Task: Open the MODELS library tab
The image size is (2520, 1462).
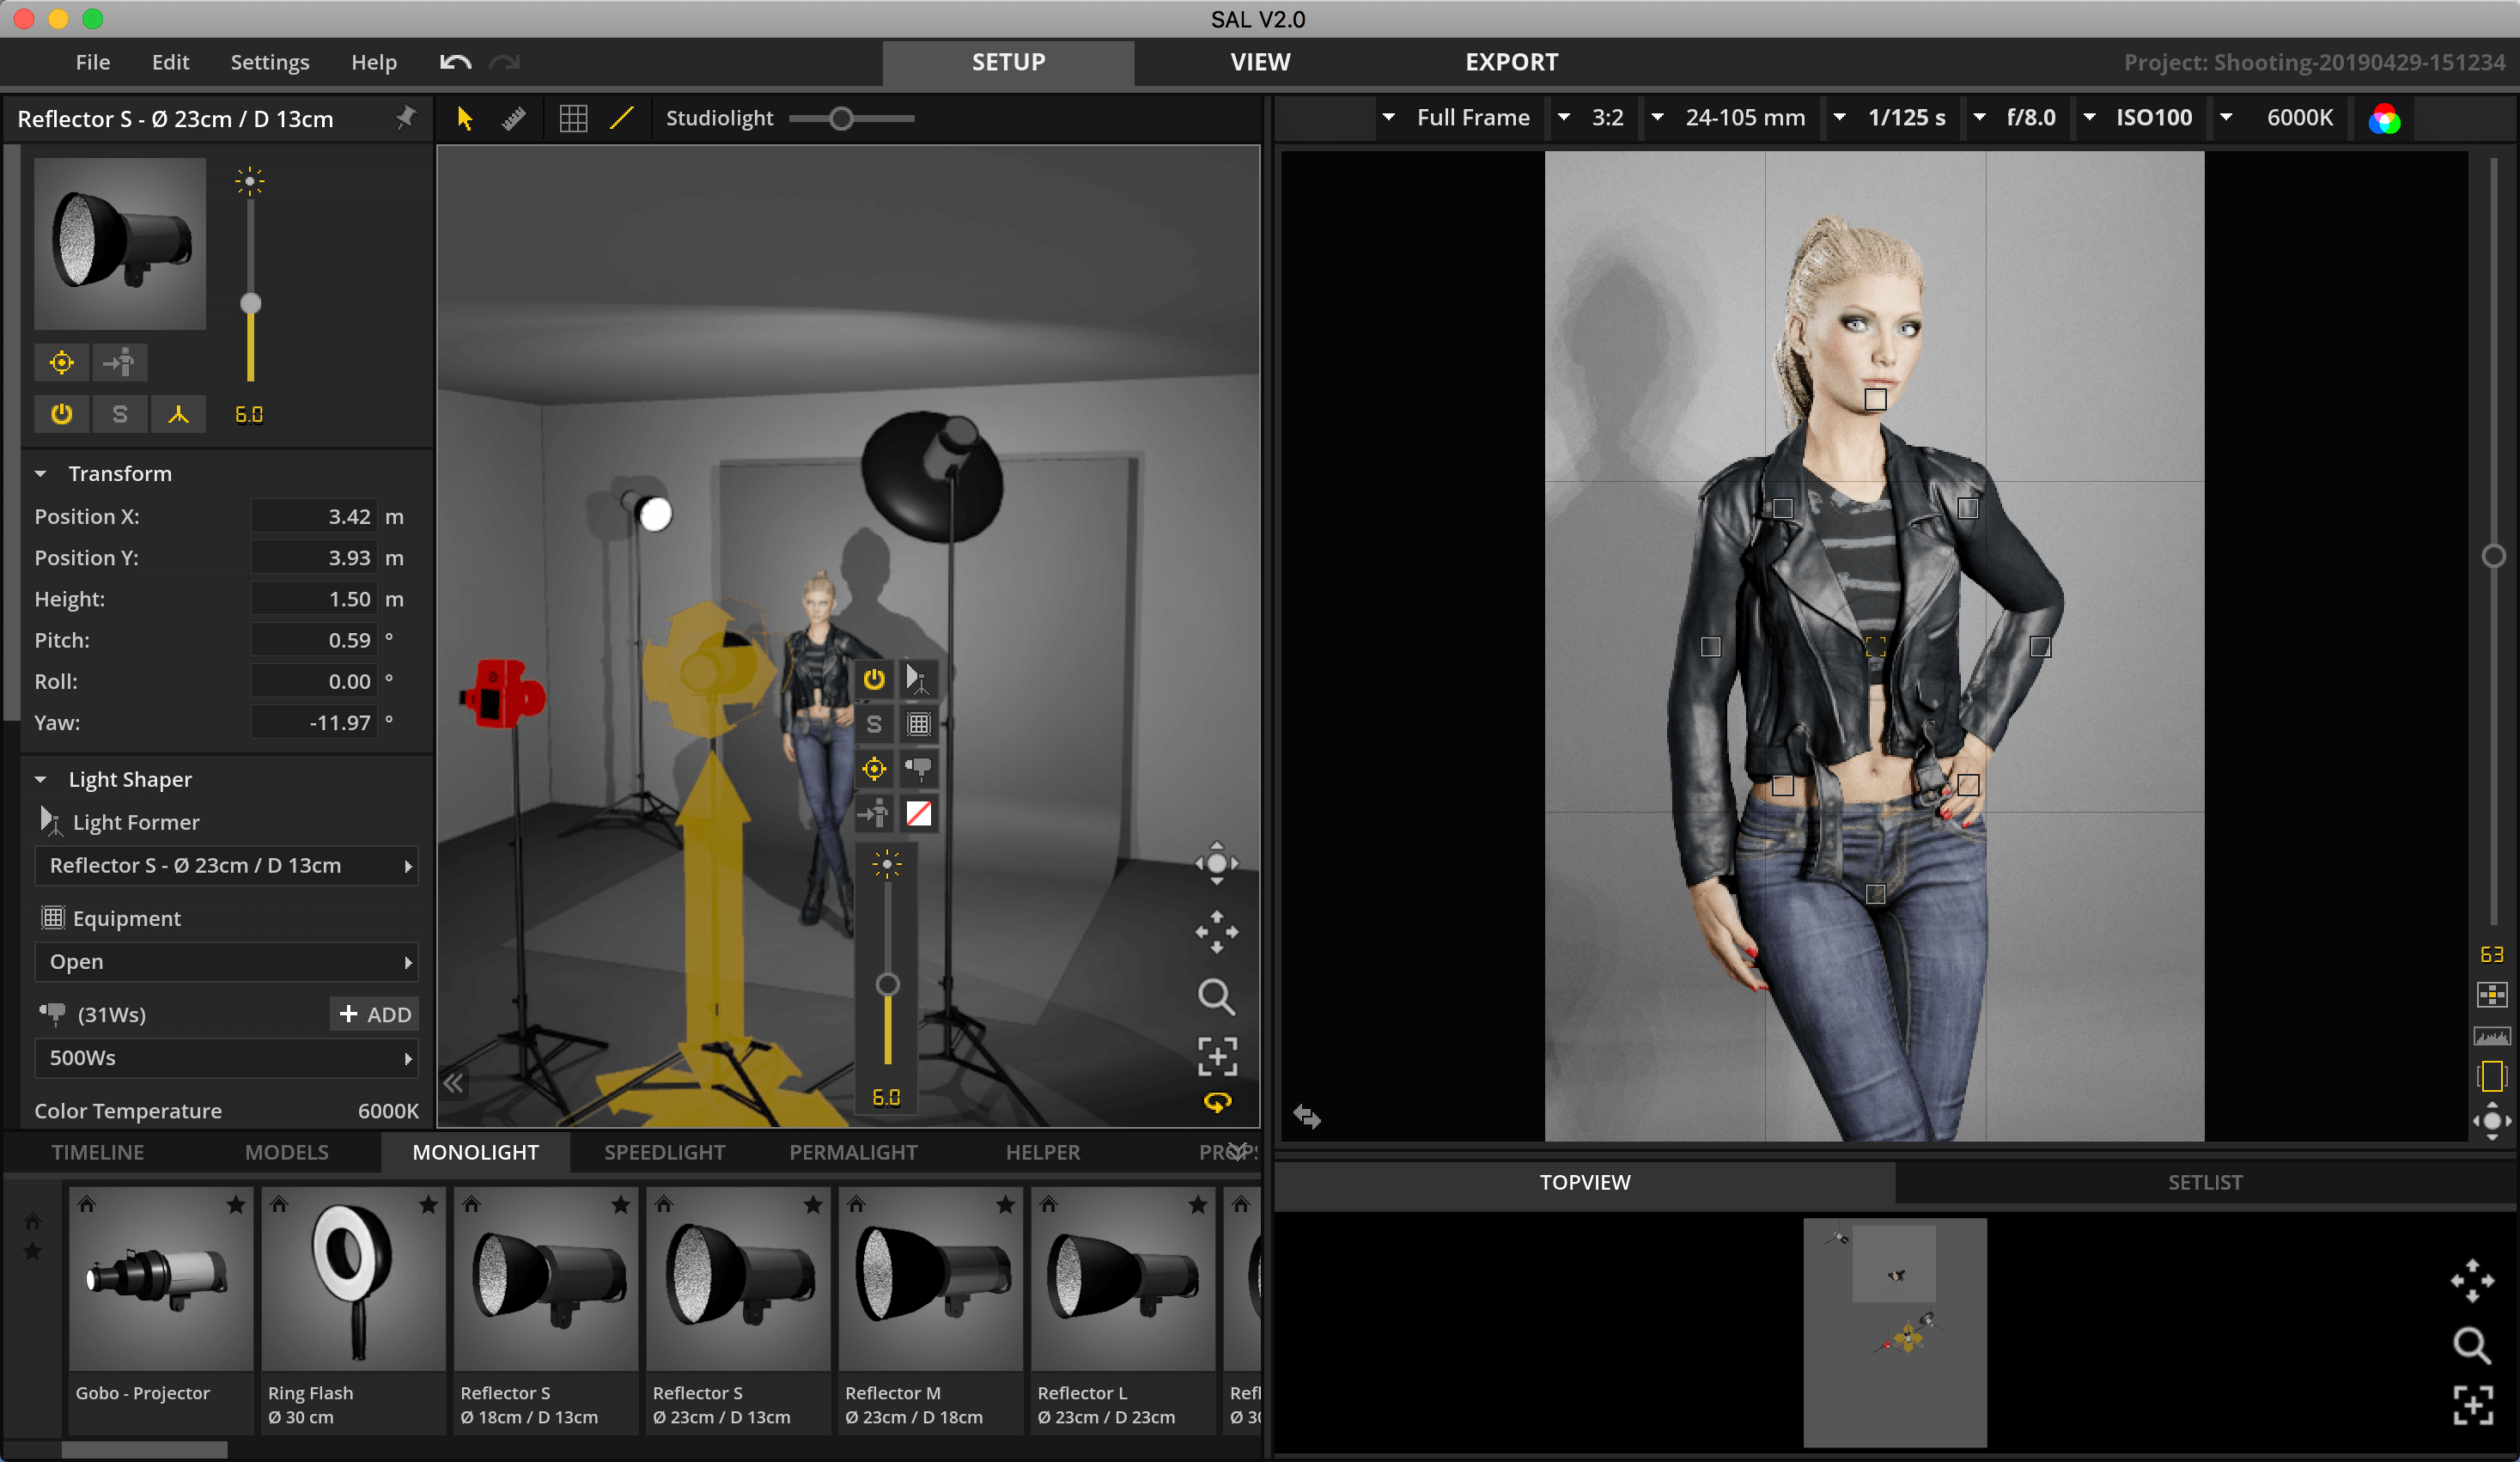Action: (x=287, y=1152)
